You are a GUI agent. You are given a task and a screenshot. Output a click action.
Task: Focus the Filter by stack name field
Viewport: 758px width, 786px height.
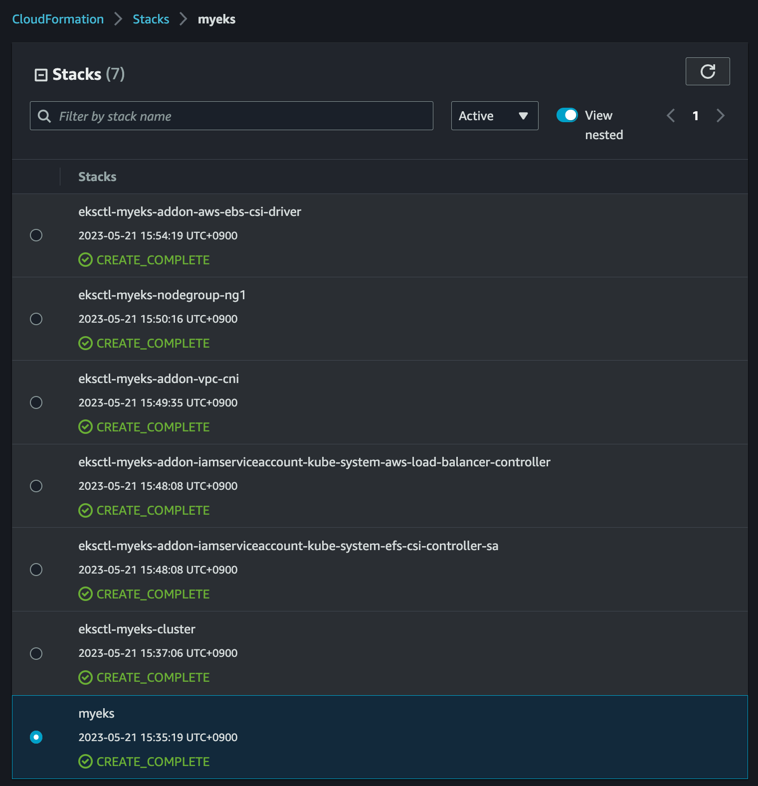tap(231, 116)
